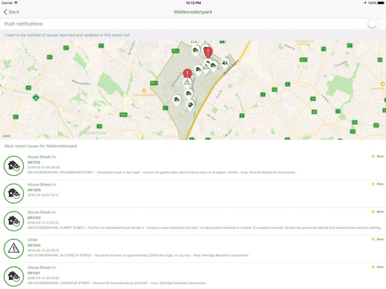Viewport: 386px width, 289px height.
Task: Tap the topmost house break-in pin left of the red pin
Action: coord(196,51)
